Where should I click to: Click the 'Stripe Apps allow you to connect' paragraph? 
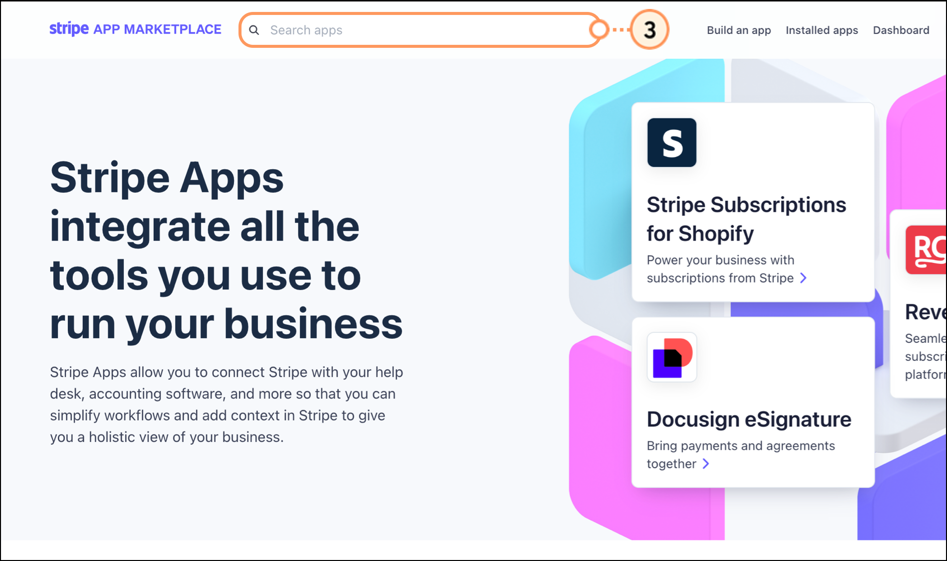(x=227, y=405)
